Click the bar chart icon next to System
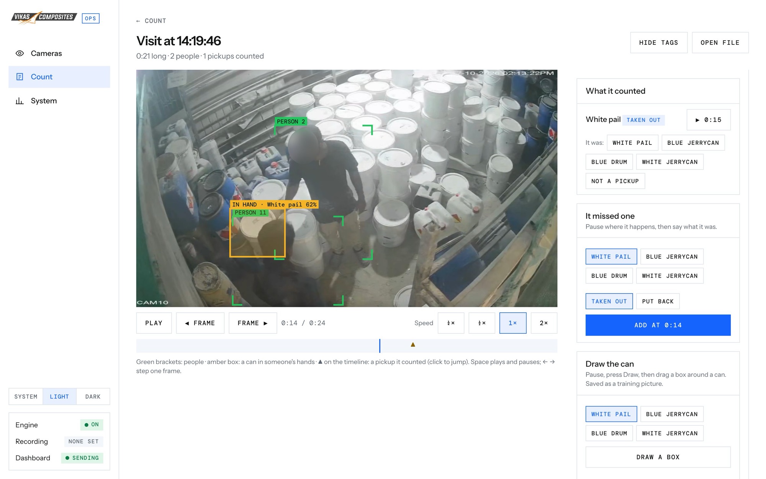This screenshot has height=479, width=766. (20, 101)
